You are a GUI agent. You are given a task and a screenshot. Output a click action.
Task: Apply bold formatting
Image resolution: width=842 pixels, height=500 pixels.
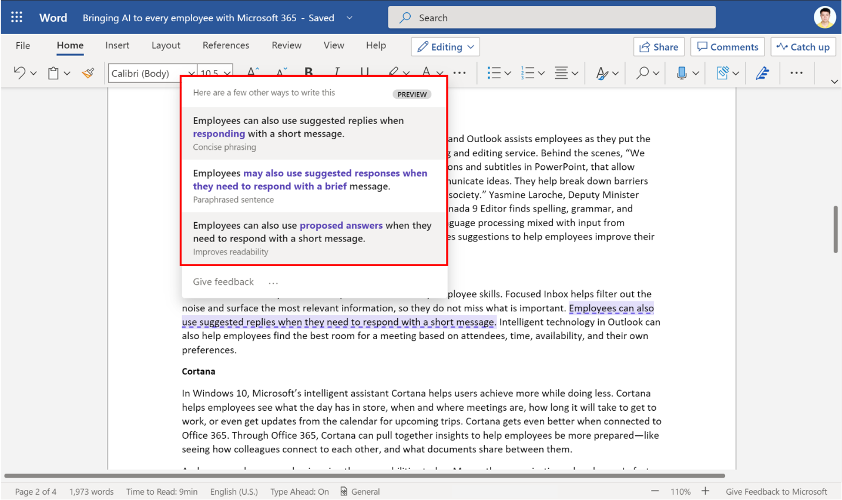click(x=308, y=72)
